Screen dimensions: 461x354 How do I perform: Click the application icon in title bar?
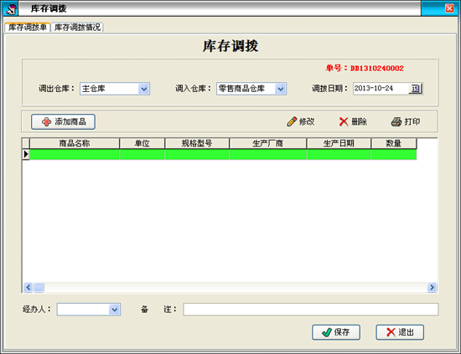(10, 9)
